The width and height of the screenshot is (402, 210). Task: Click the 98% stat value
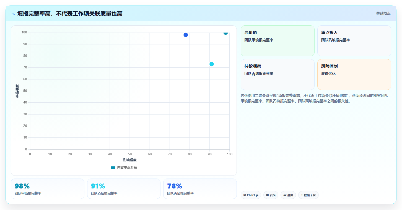[x=22, y=186]
